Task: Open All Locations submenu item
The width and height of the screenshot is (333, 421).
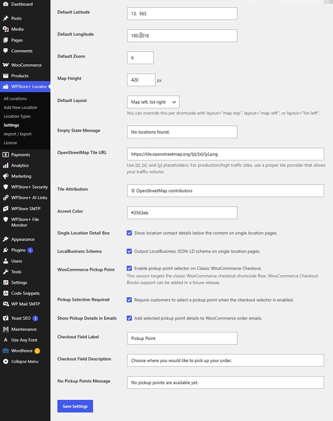Action: click(x=15, y=99)
